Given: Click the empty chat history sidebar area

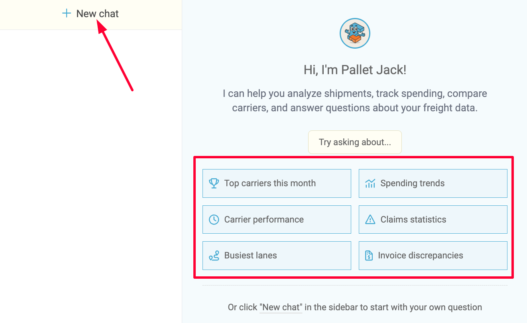Looking at the screenshot, I should (x=91, y=179).
